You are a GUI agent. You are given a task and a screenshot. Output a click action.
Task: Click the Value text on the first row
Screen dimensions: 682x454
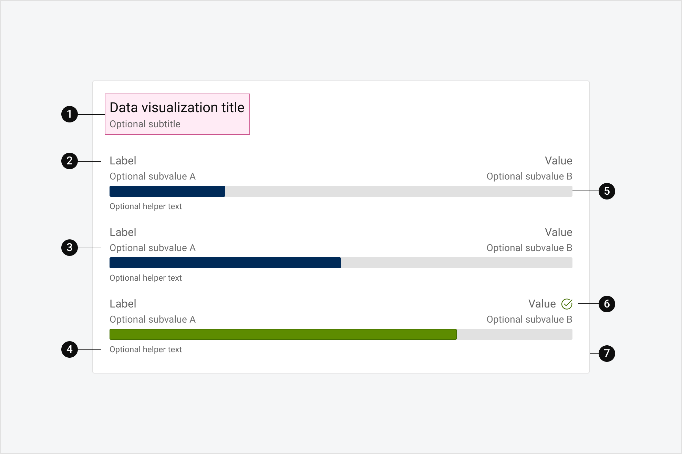click(x=558, y=161)
